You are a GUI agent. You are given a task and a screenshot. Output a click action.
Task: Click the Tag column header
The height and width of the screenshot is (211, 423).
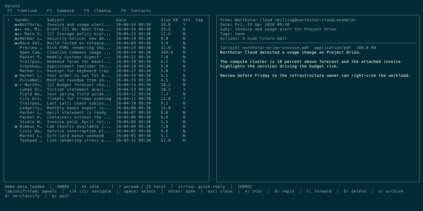(x=199, y=20)
